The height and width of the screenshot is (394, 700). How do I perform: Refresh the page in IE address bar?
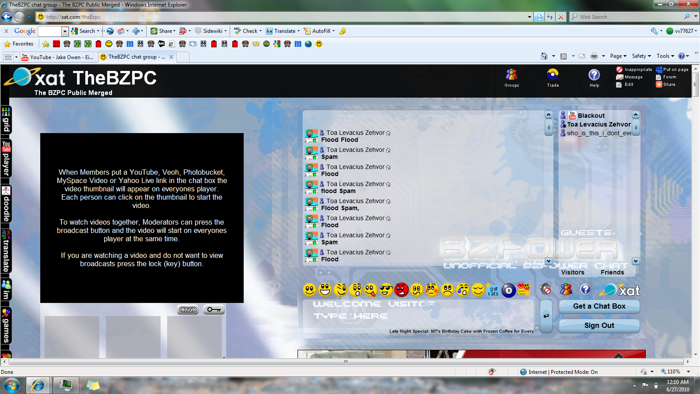point(550,17)
